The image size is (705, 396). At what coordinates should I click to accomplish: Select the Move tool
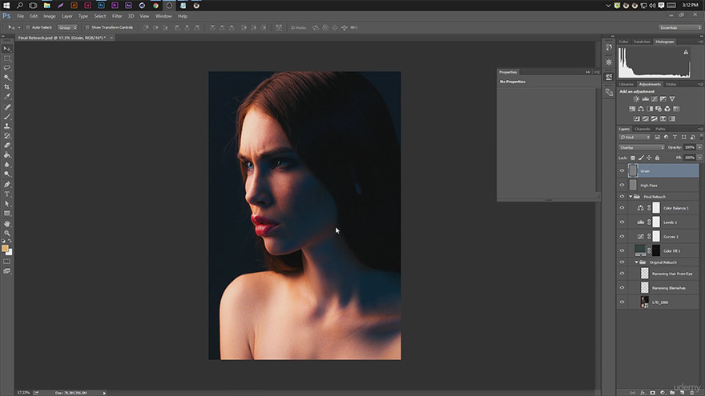click(x=6, y=49)
